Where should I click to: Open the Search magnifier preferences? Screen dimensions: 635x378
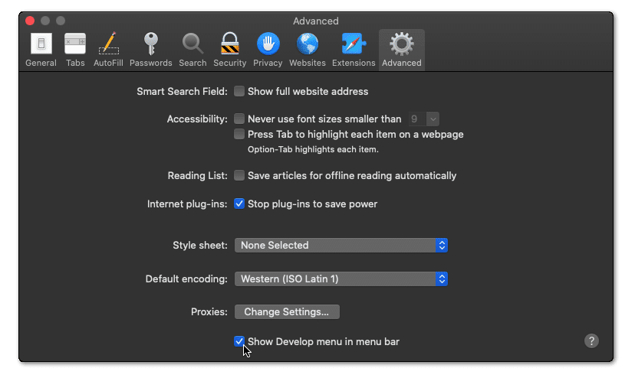192,49
